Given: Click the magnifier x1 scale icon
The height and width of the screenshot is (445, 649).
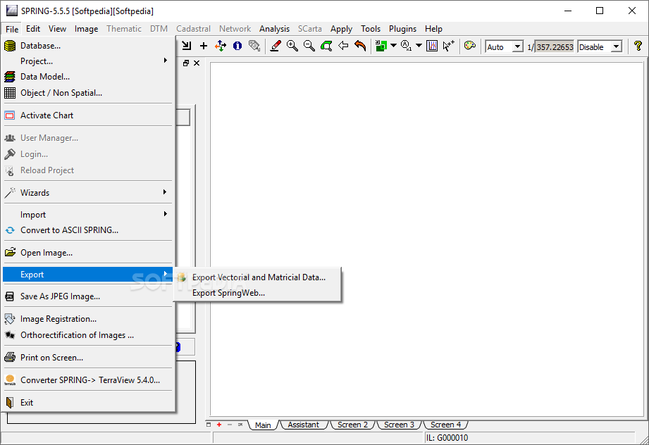Looking at the screenshot, I should pos(406,46).
